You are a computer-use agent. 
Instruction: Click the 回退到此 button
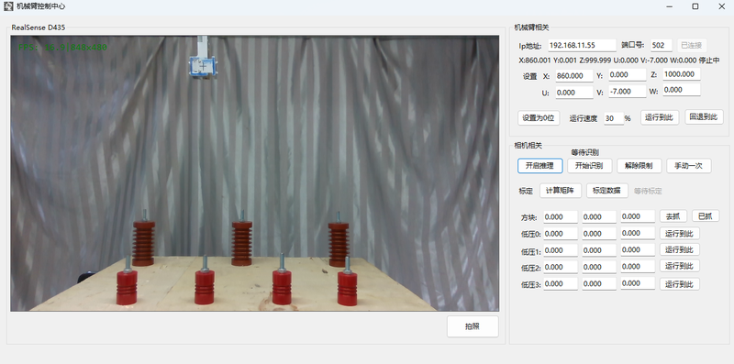pyautogui.click(x=704, y=117)
